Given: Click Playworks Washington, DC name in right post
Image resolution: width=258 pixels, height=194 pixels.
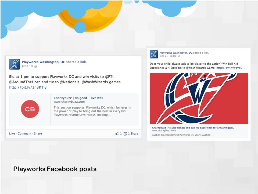Looking at the screenshot, I should click(x=176, y=53).
